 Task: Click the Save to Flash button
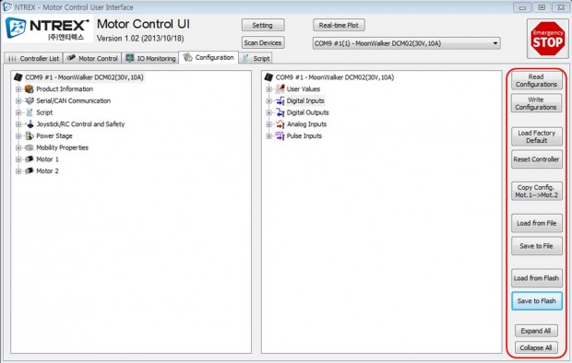[536, 301]
